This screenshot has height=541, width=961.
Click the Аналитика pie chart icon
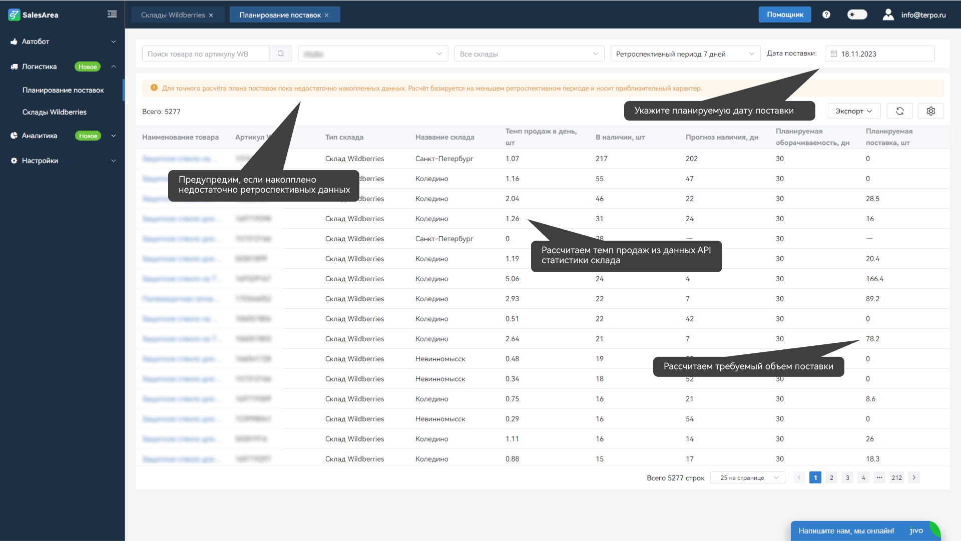pos(14,136)
